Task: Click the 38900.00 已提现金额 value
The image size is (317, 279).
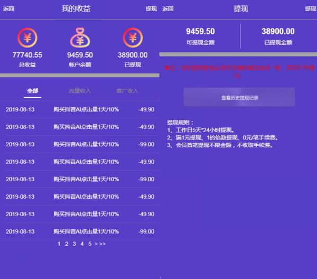Action: [278, 32]
